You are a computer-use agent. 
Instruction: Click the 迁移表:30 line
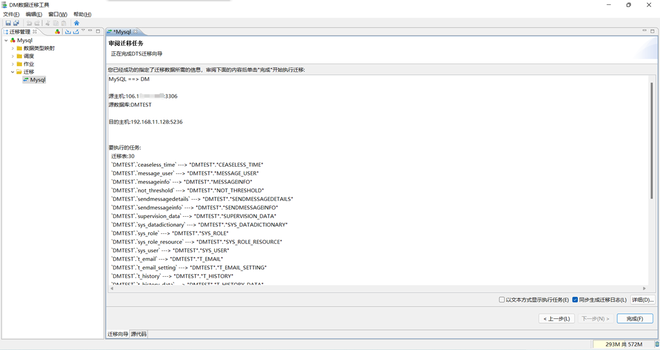[122, 156]
